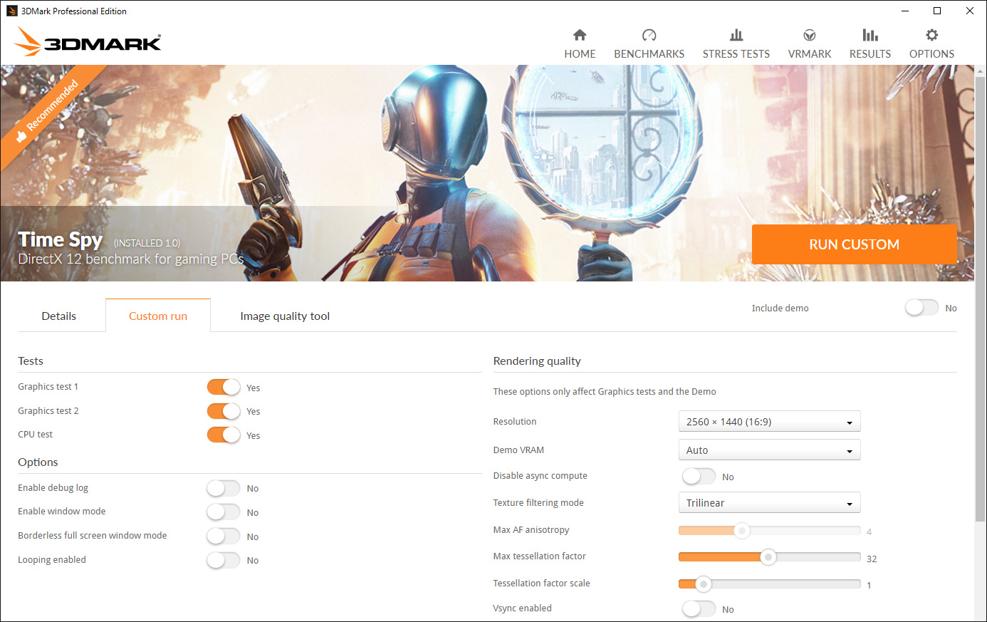The image size is (987, 622).
Task: Click the 'Tests' section heading
Action: tap(31, 361)
